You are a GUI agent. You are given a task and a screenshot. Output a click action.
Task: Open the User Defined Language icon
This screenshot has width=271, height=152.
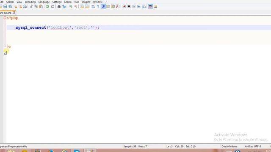click(x=108, y=7)
